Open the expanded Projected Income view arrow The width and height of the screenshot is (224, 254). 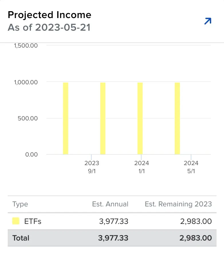tap(208, 21)
